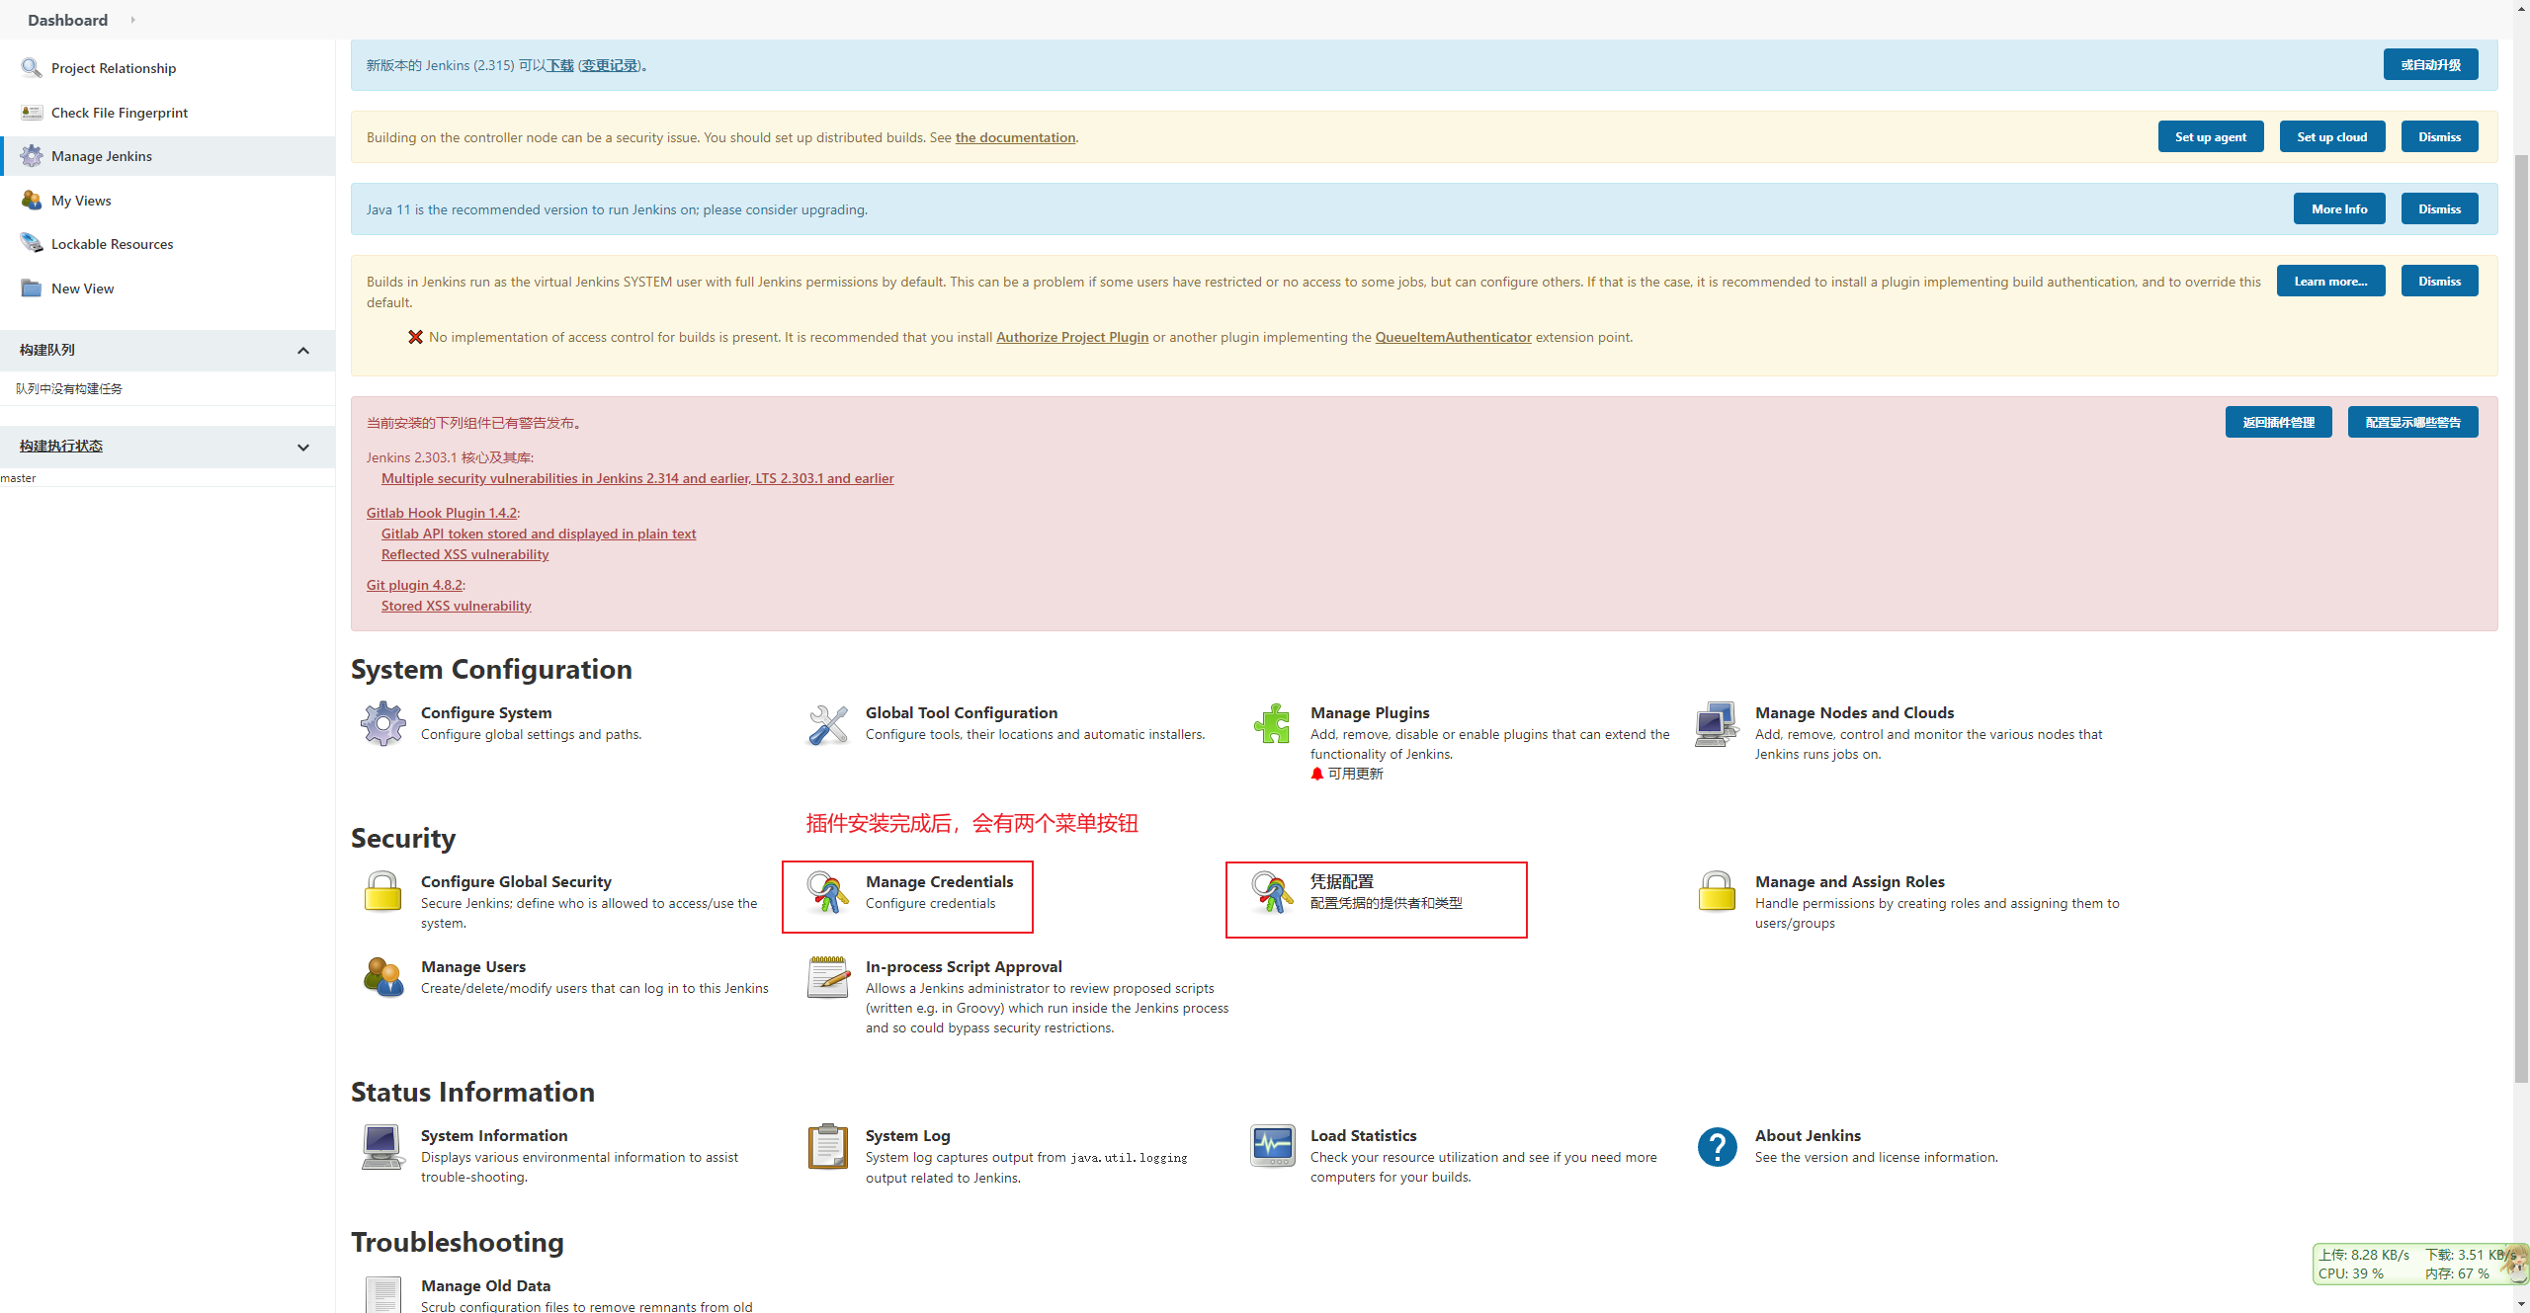2530x1313 pixels.
Task: Click the Manage Users people icon
Action: [x=383, y=977]
